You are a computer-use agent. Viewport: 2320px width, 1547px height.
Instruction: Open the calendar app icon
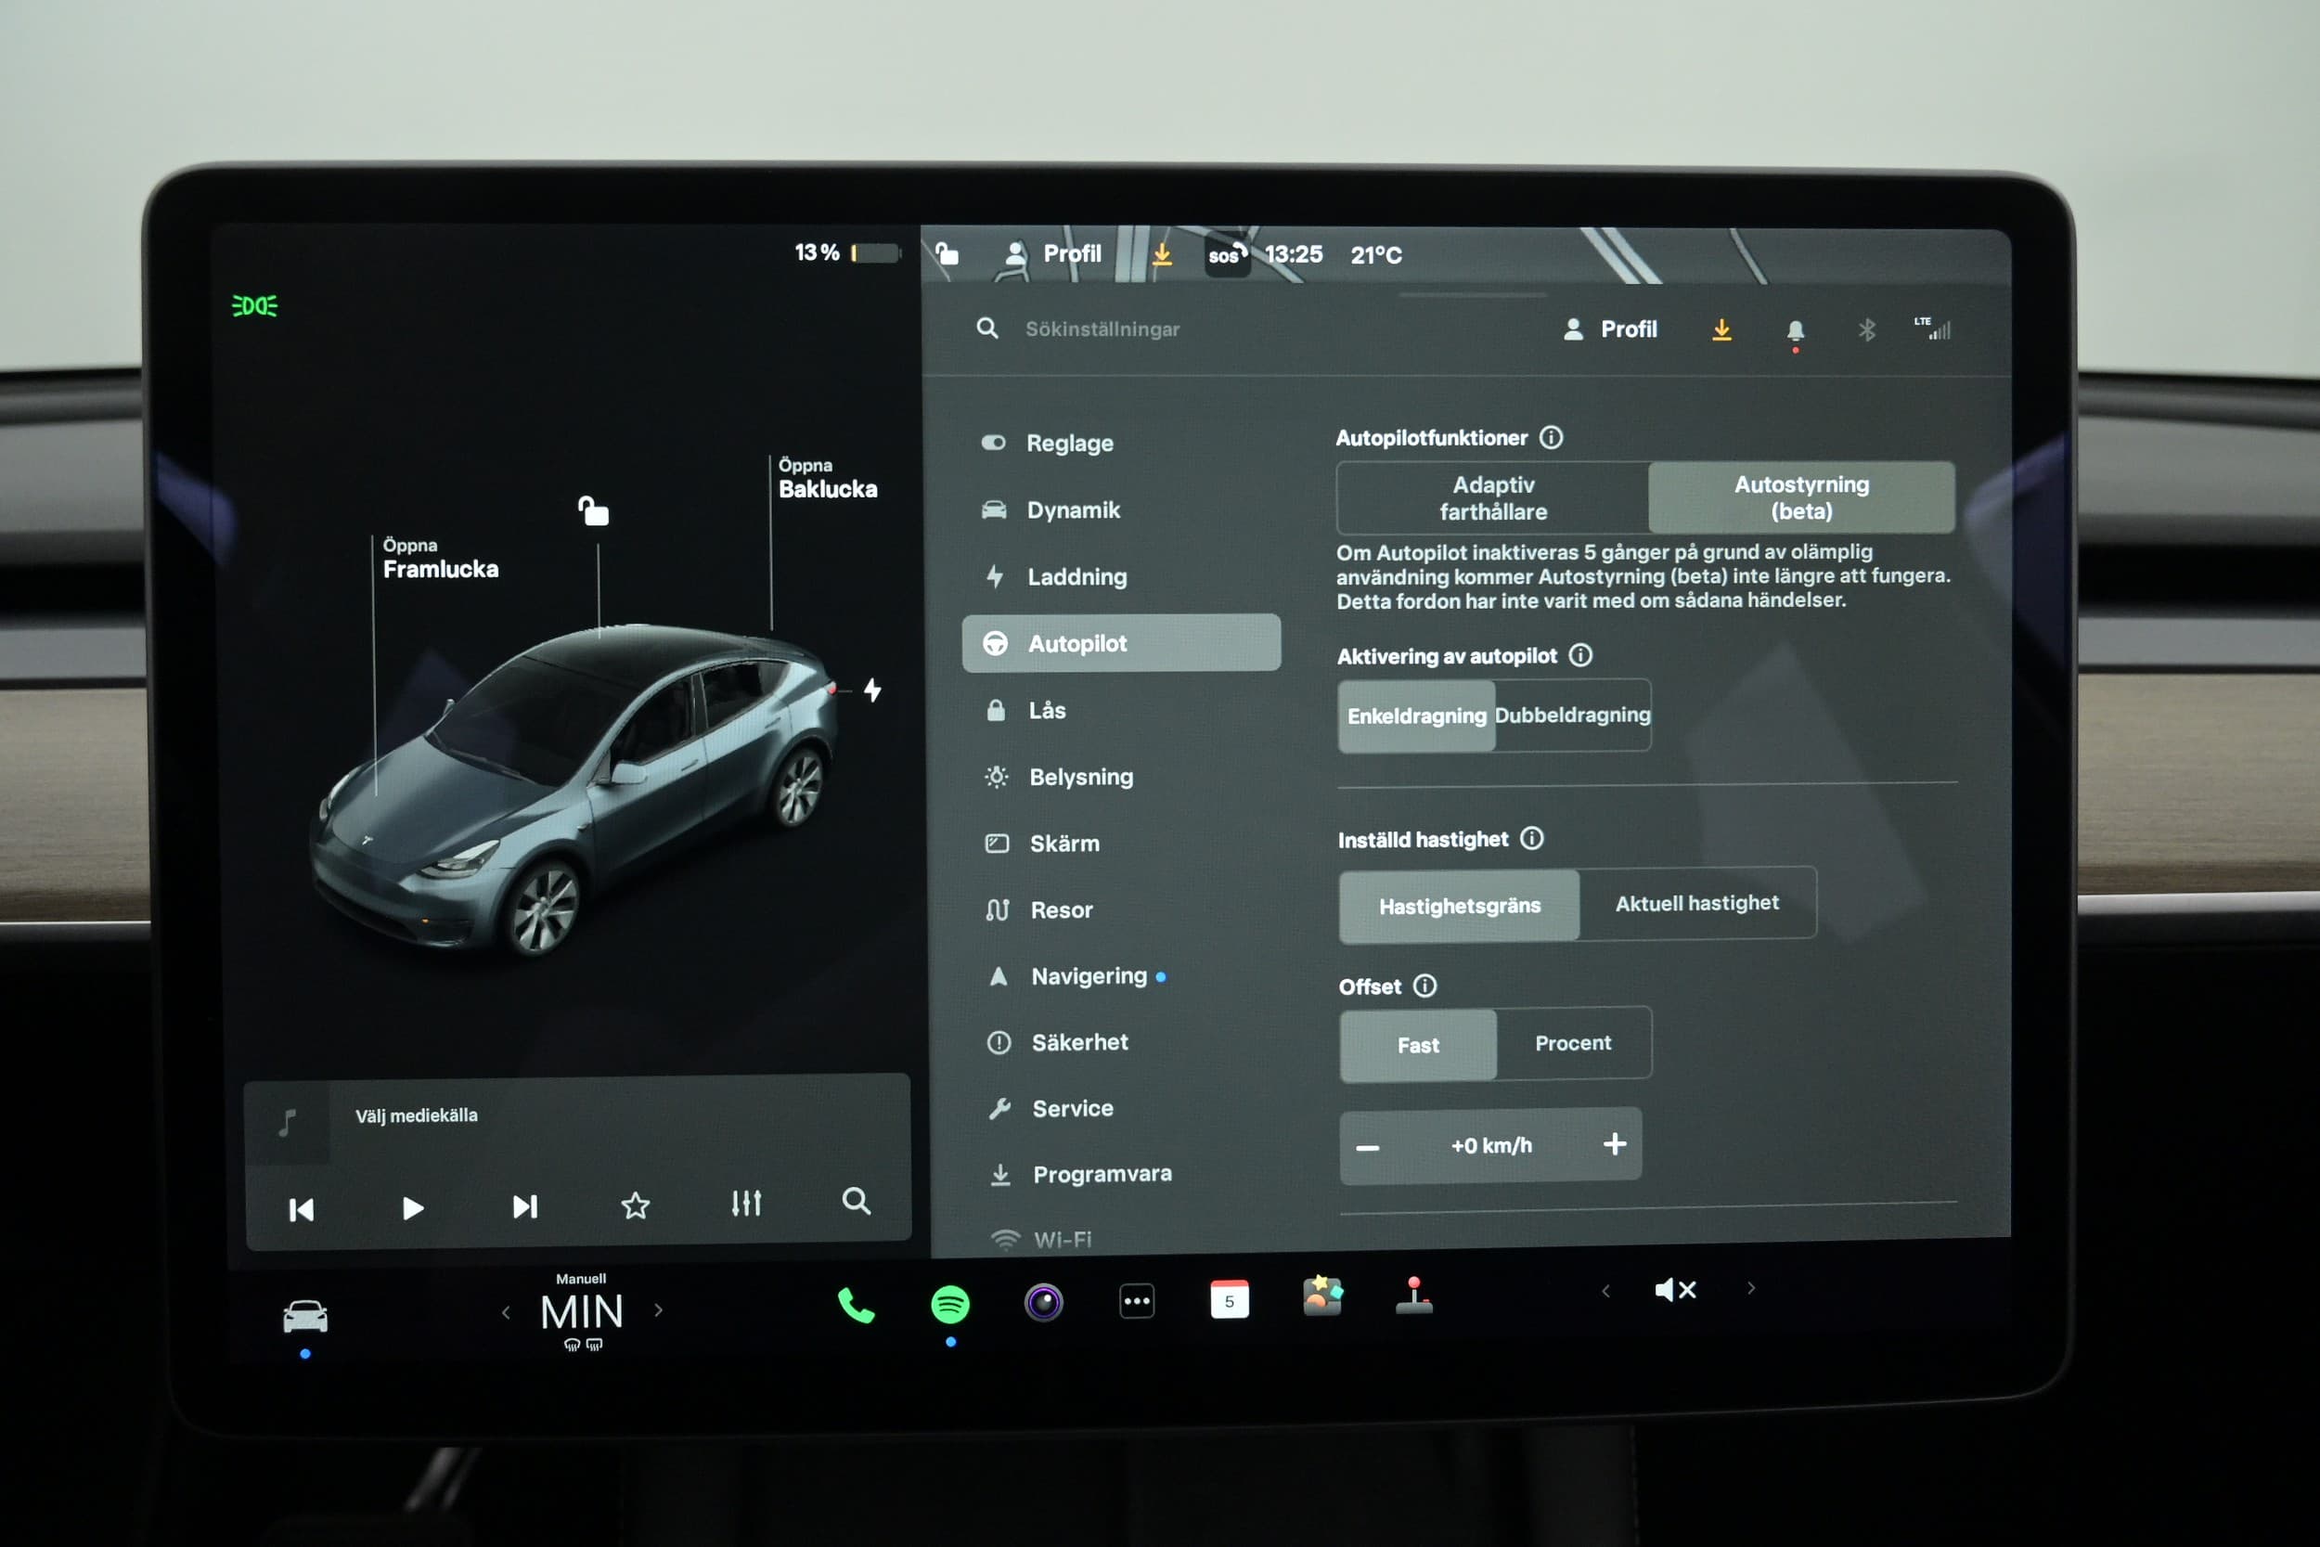[x=1229, y=1299]
